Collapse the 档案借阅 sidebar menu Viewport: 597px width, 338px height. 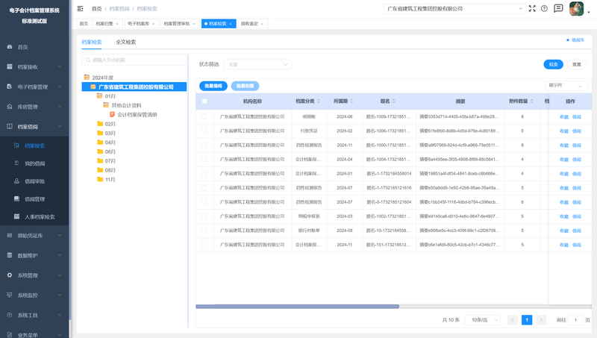(x=60, y=126)
